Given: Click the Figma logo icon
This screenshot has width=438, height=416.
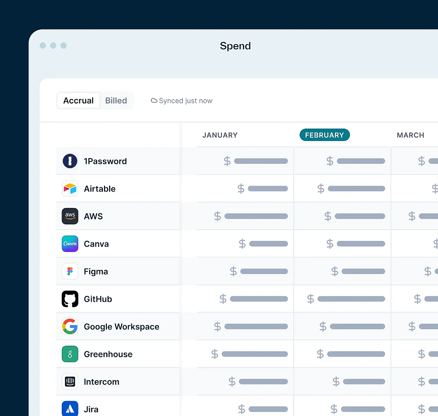Looking at the screenshot, I should [70, 271].
